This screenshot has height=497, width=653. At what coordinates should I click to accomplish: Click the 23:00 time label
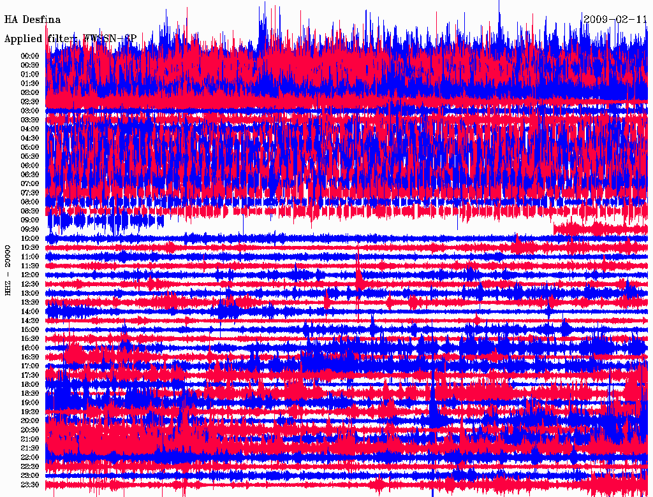30,475
